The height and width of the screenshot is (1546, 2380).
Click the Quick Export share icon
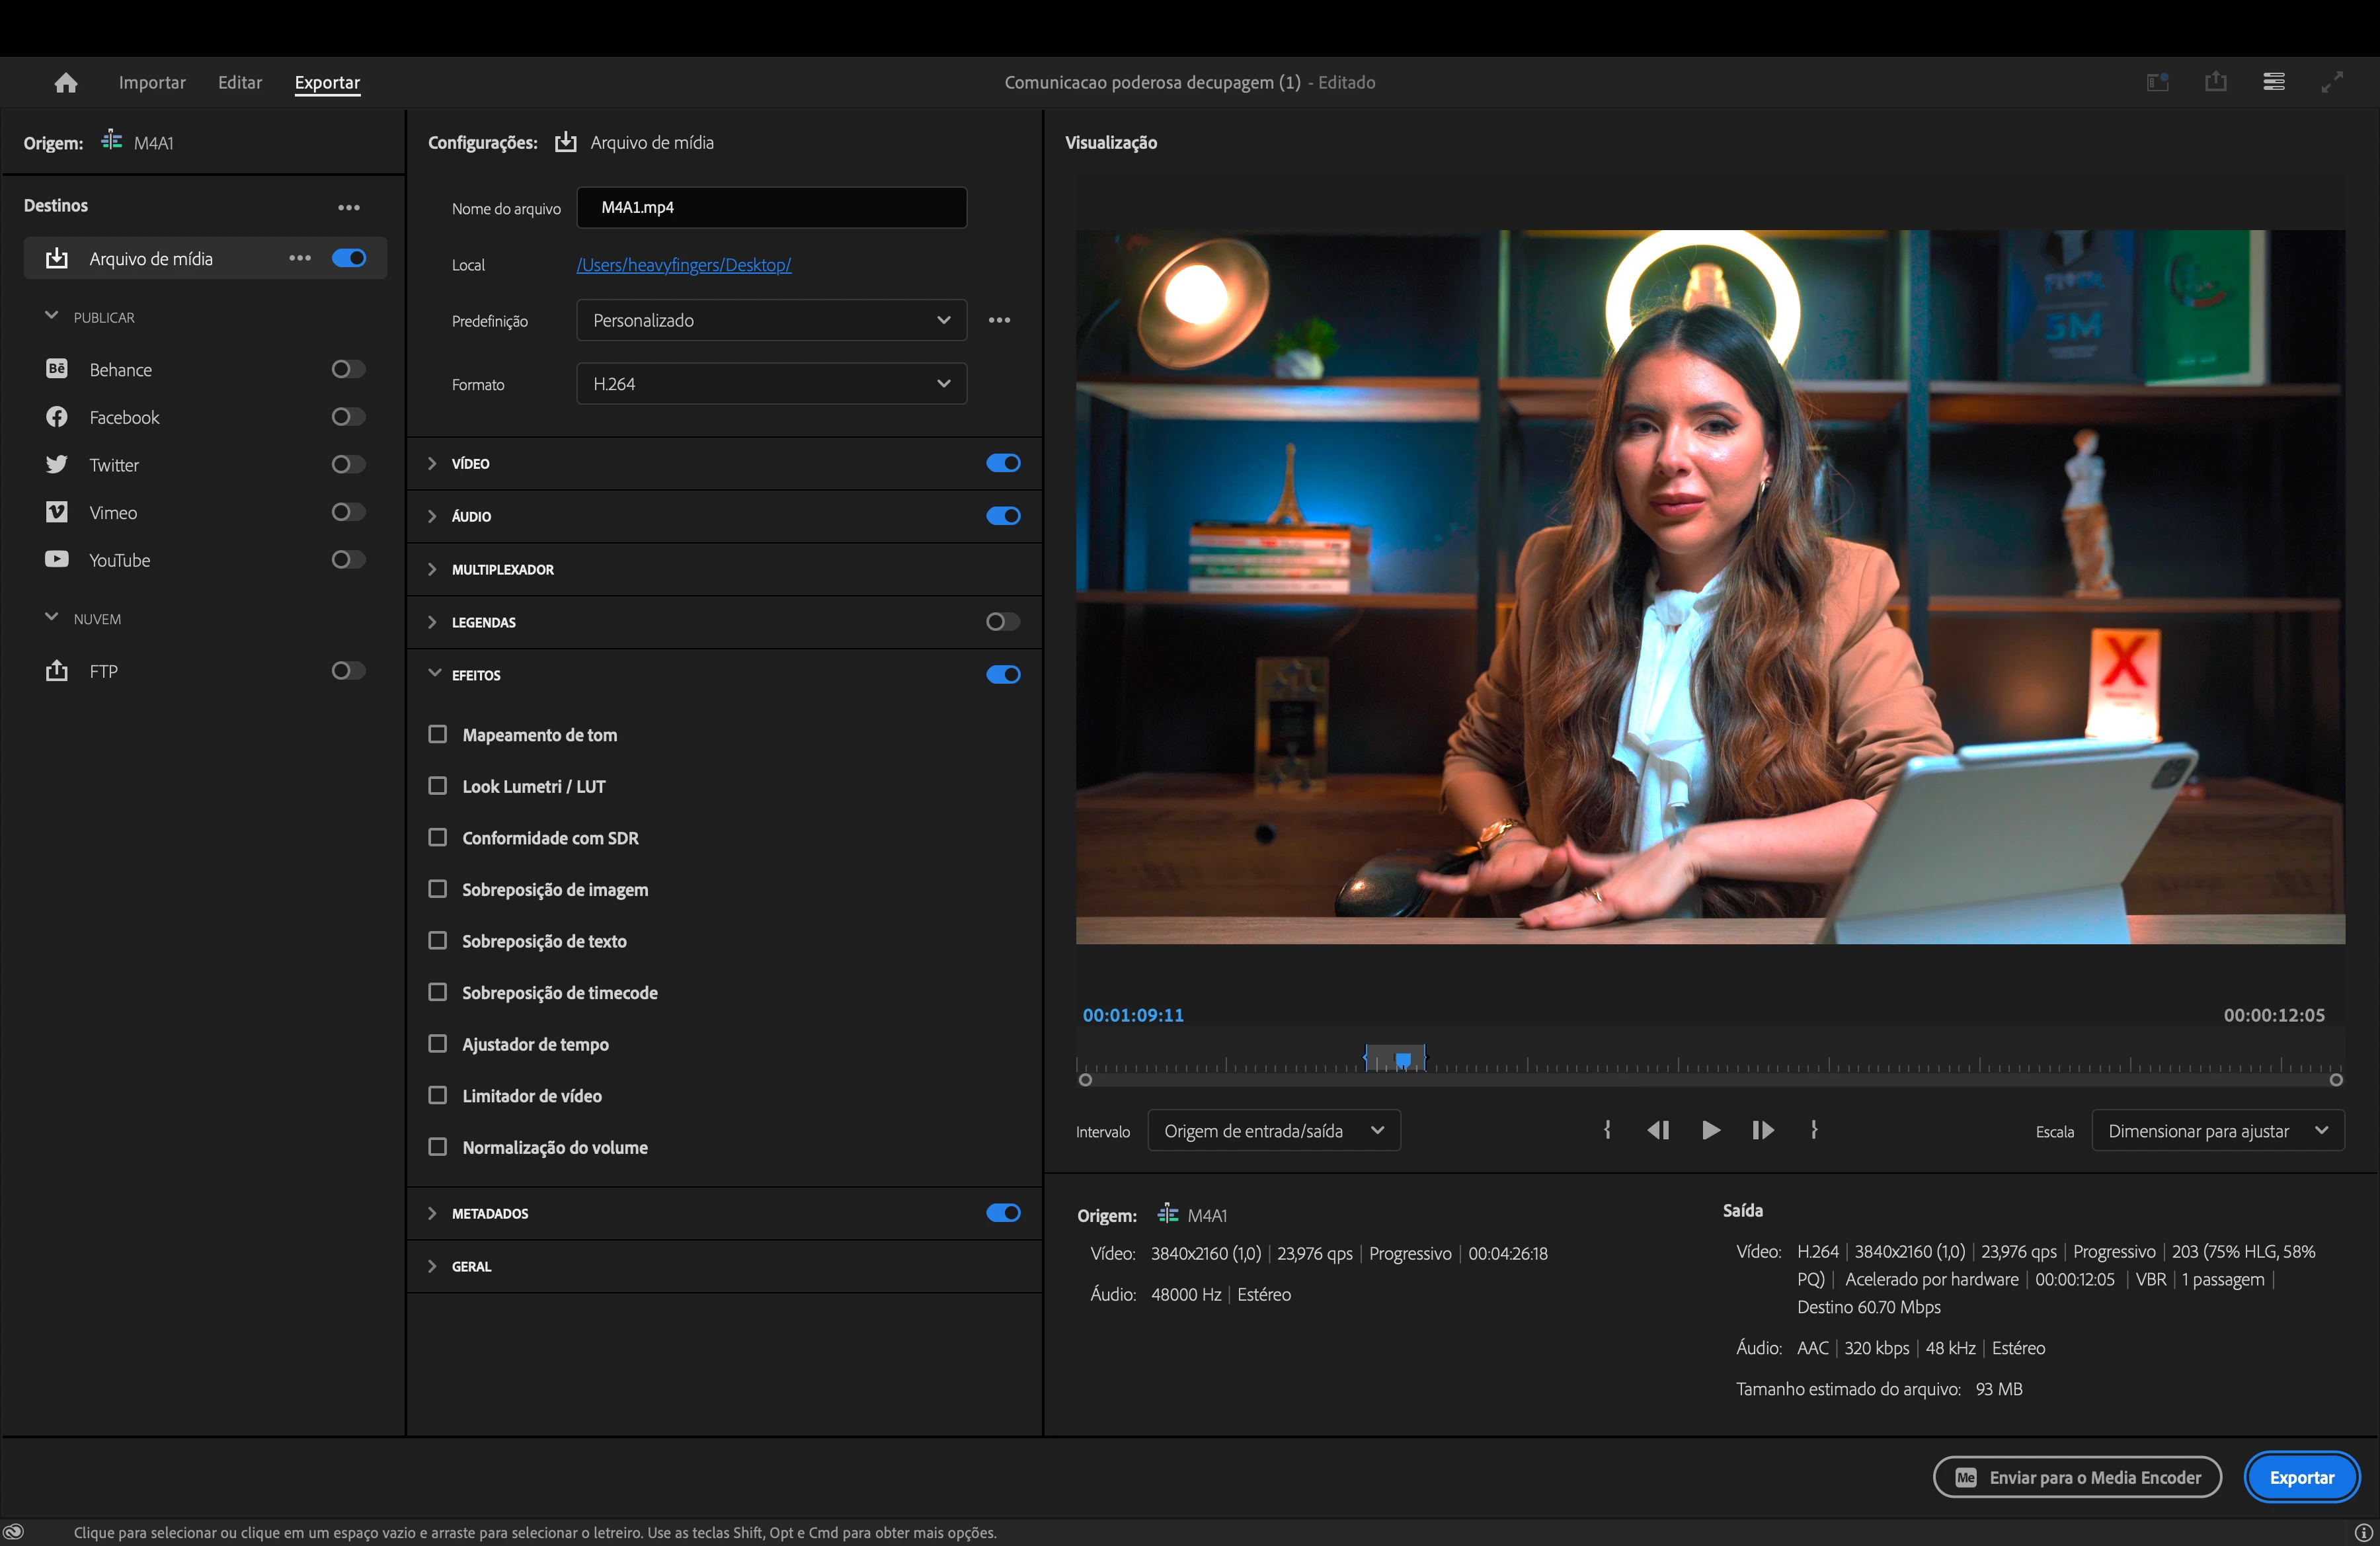(x=2215, y=82)
